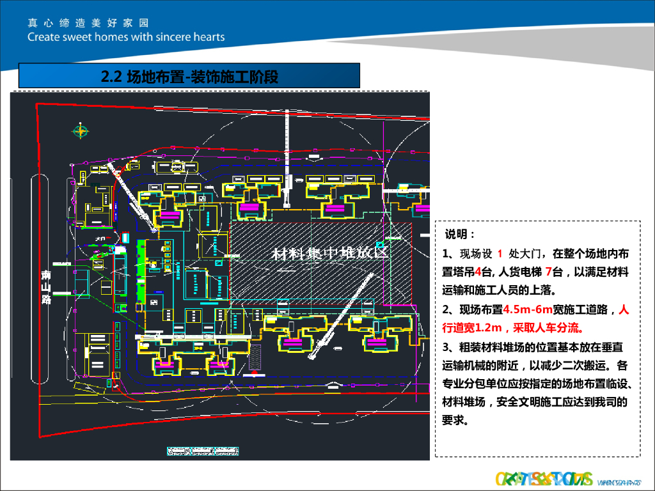Click the "材料集中堆放区" hatched area label
The height and width of the screenshot is (491, 655).
[x=330, y=253]
